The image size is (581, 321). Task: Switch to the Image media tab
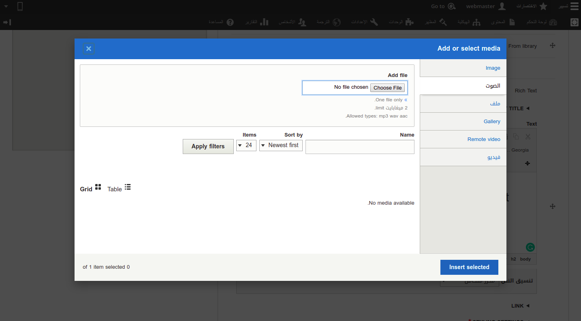[x=463, y=68]
